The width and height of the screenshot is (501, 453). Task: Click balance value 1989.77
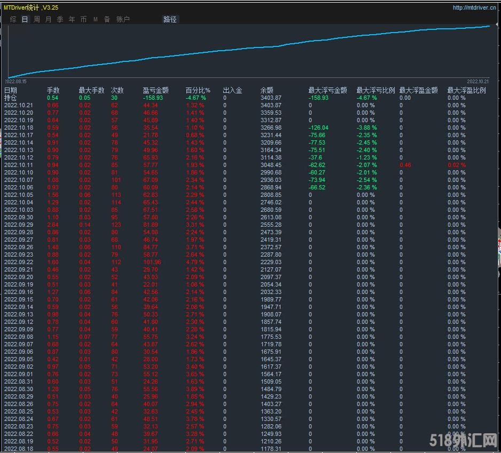[x=271, y=299]
